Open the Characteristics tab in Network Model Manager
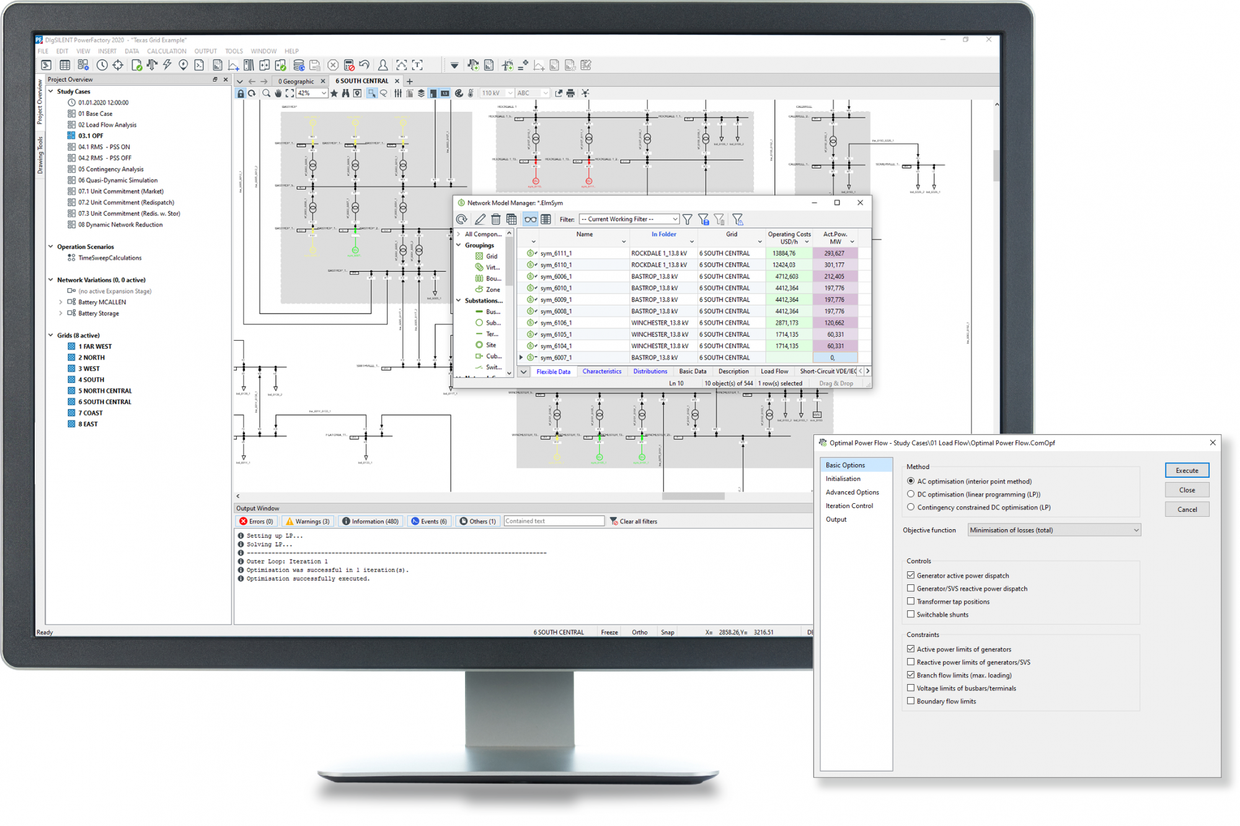The height and width of the screenshot is (826, 1240). (601, 372)
